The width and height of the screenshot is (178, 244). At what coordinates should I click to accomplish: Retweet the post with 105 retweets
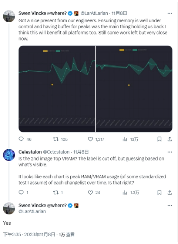(56, 139)
